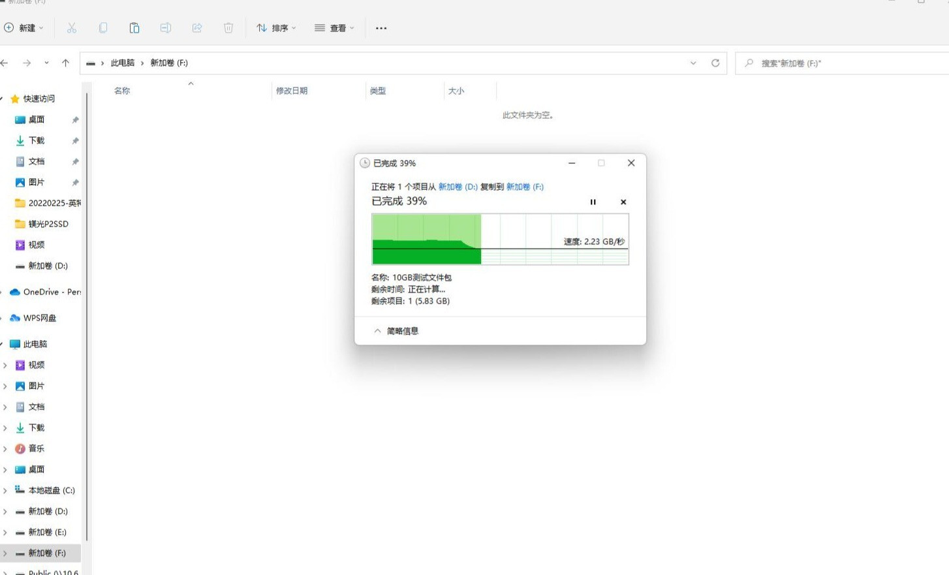Minimize the copy progress dialog
Image resolution: width=949 pixels, height=575 pixels.
tap(572, 163)
